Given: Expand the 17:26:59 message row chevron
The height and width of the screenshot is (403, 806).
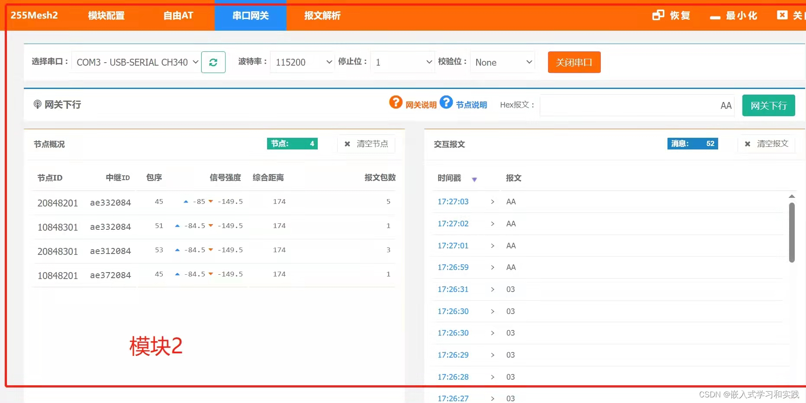Looking at the screenshot, I should pos(492,267).
